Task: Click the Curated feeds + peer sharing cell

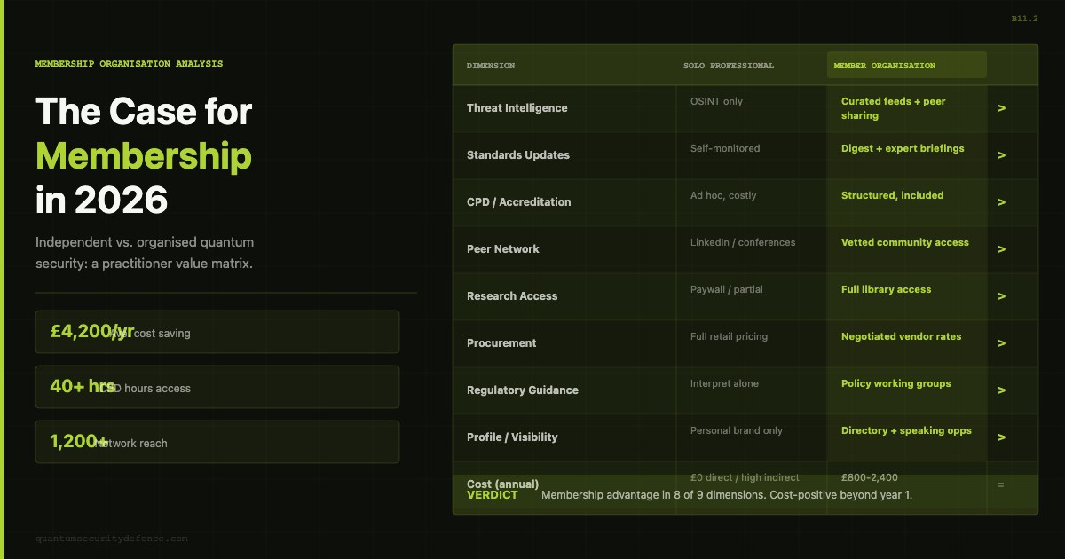Action: (907, 108)
